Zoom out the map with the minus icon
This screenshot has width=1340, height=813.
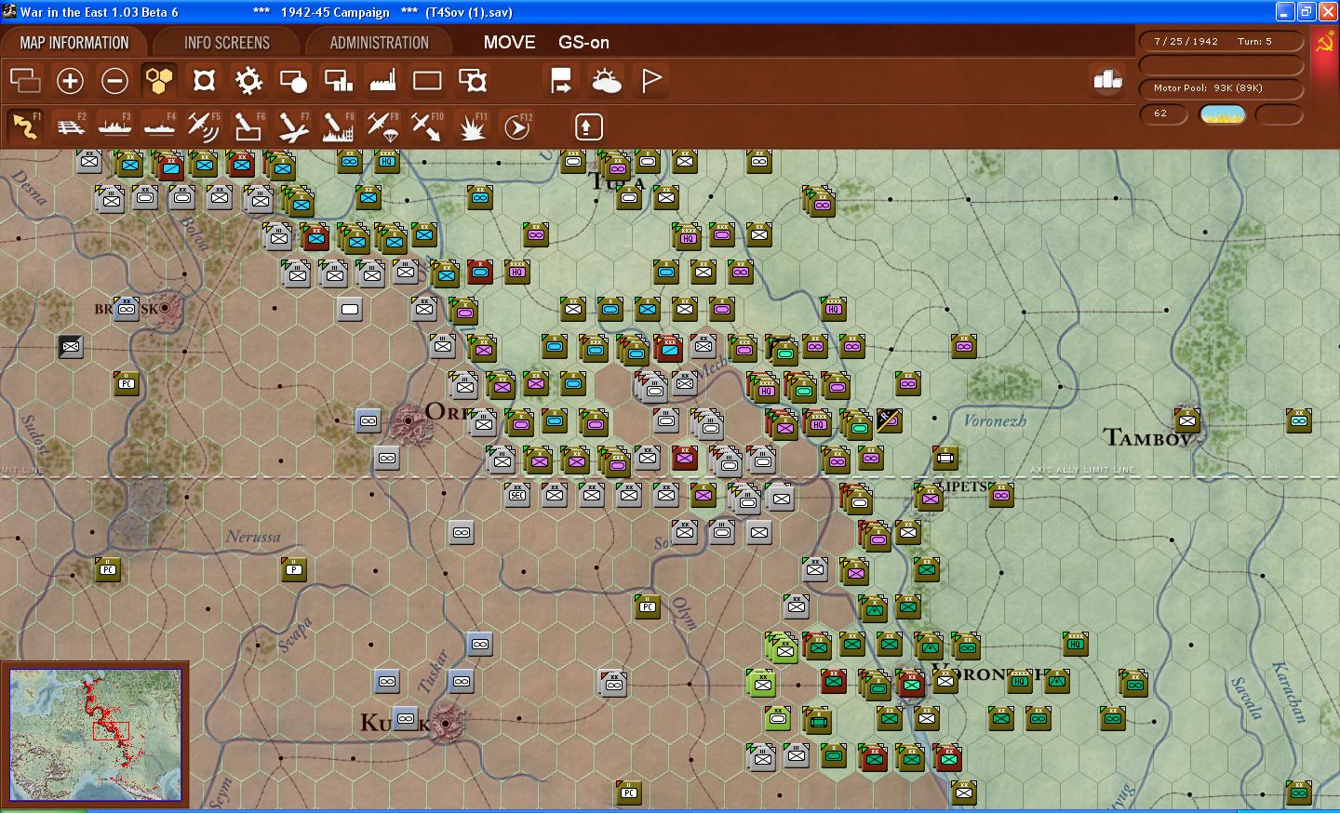114,81
